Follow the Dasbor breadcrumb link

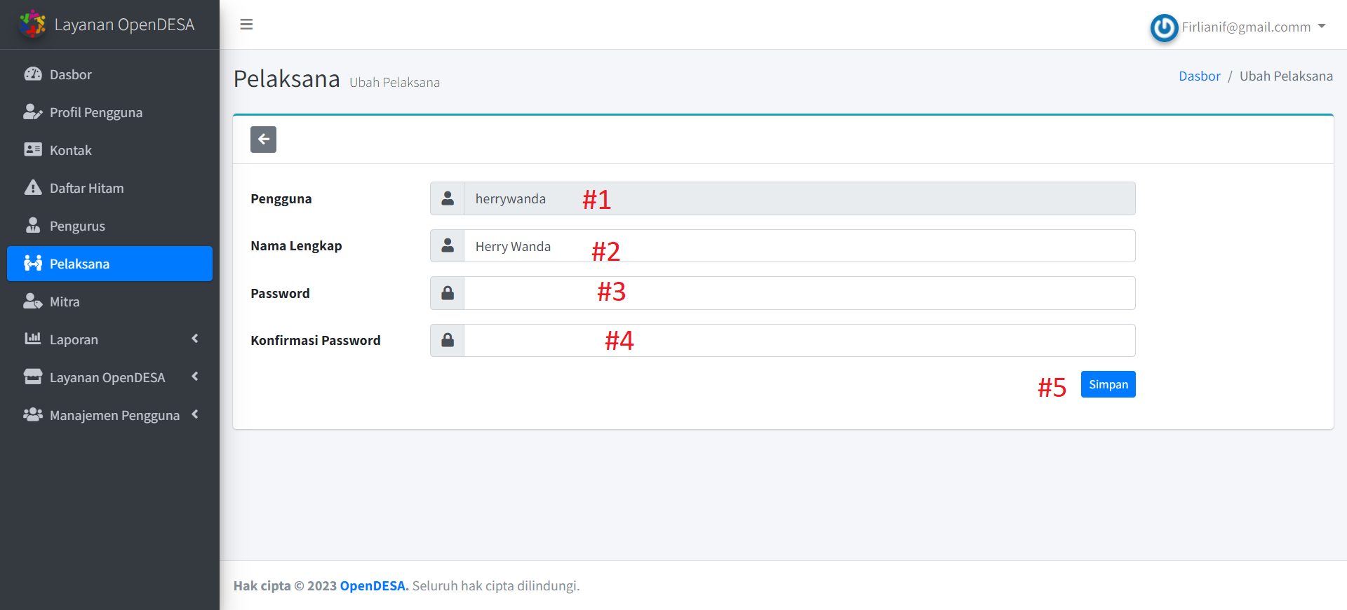1199,76
